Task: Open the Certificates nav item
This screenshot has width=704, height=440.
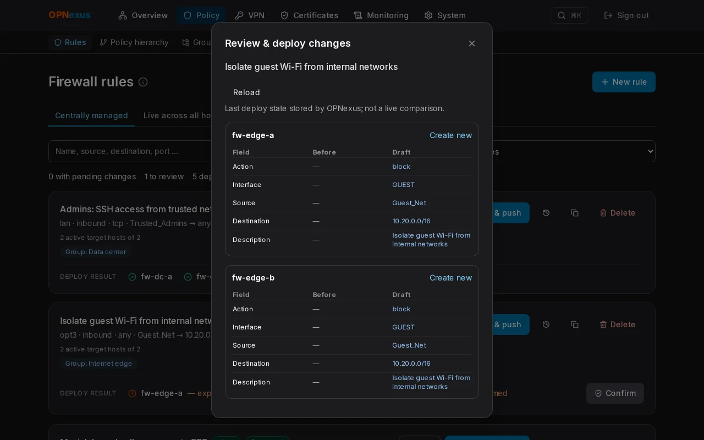Action: pos(309,15)
